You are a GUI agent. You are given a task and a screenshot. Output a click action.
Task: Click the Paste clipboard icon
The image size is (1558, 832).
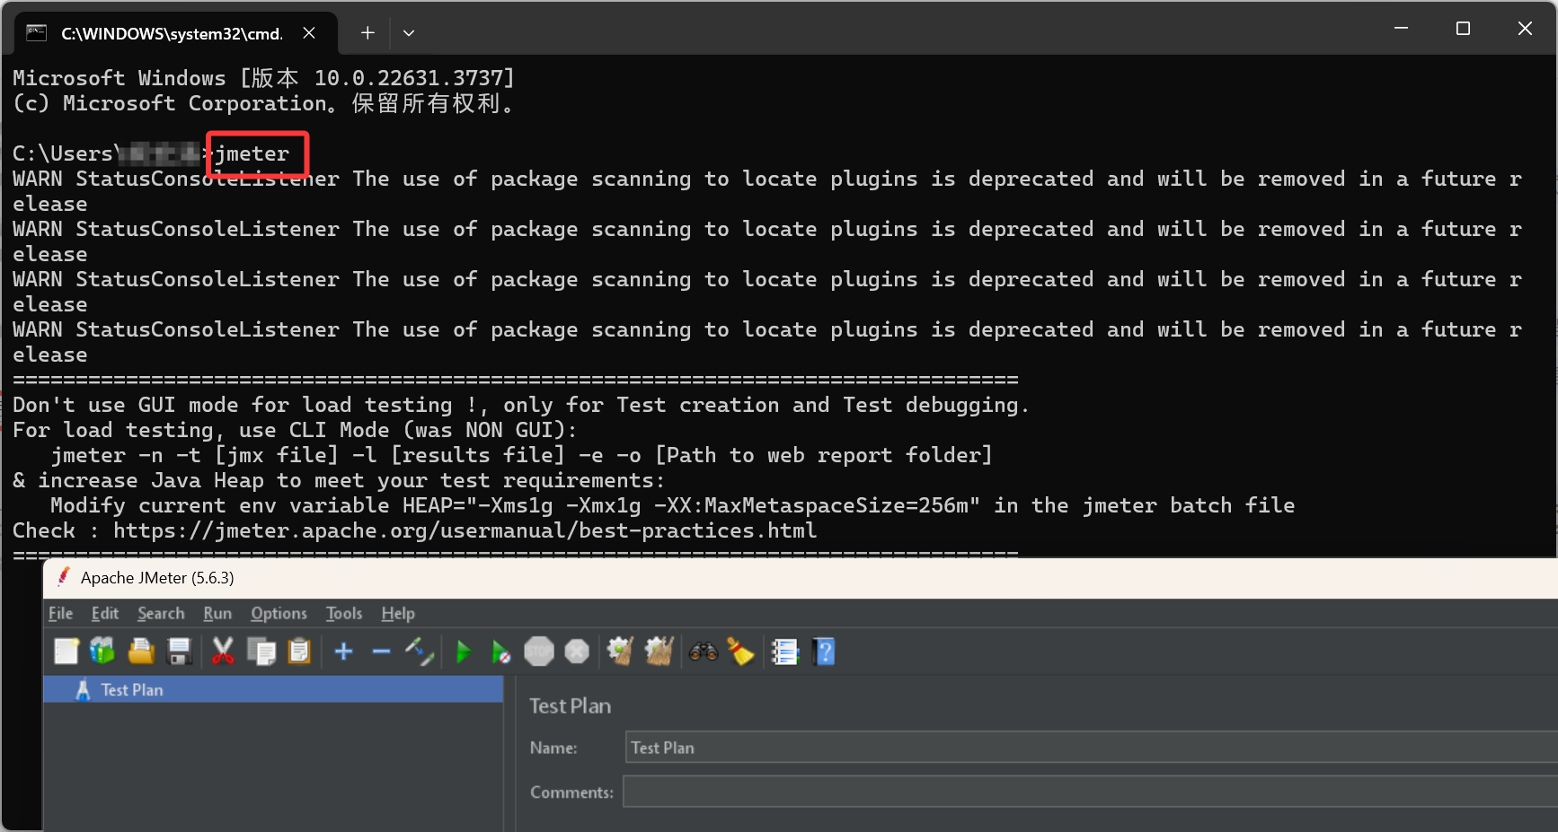pos(299,652)
